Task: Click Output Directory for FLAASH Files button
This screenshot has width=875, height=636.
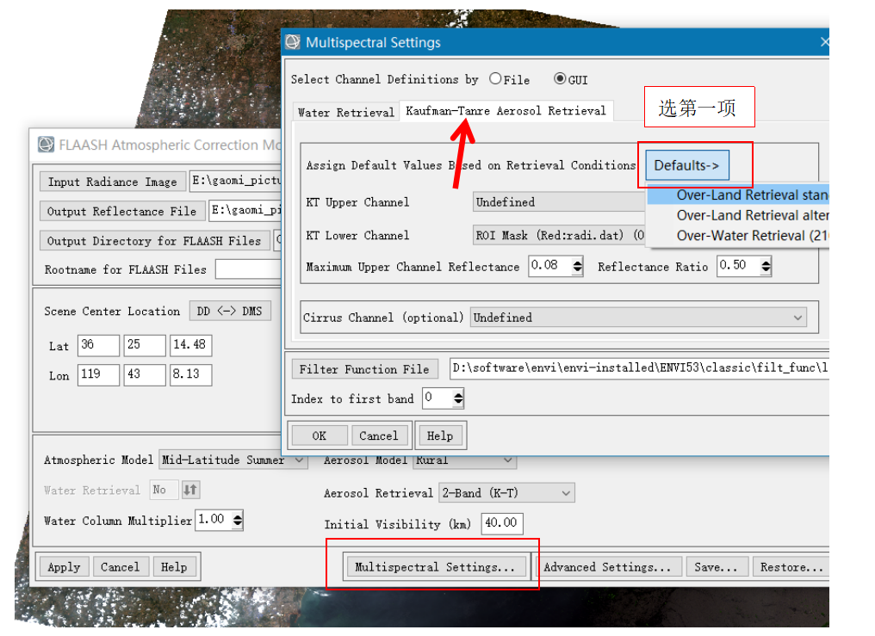Action: (x=154, y=241)
